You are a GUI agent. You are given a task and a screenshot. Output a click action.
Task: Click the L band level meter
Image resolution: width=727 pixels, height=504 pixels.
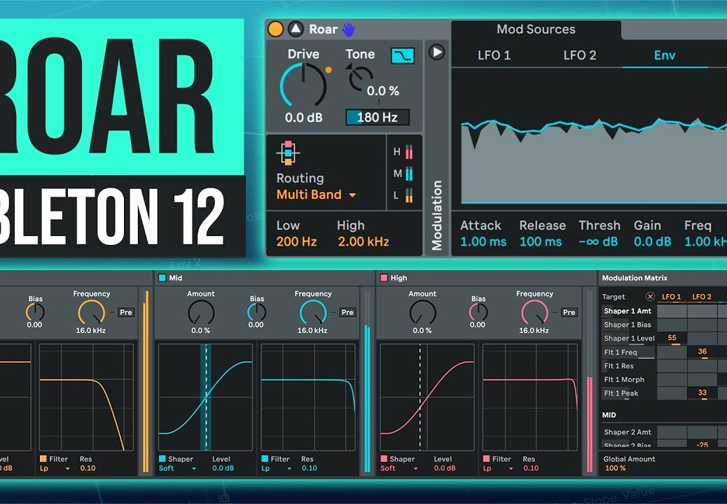coord(409,195)
